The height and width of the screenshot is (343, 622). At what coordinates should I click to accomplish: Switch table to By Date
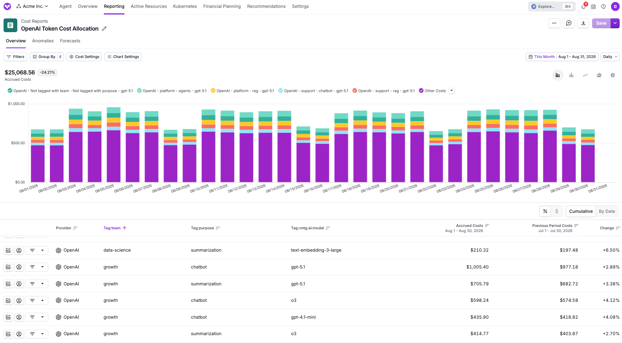click(x=607, y=211)
